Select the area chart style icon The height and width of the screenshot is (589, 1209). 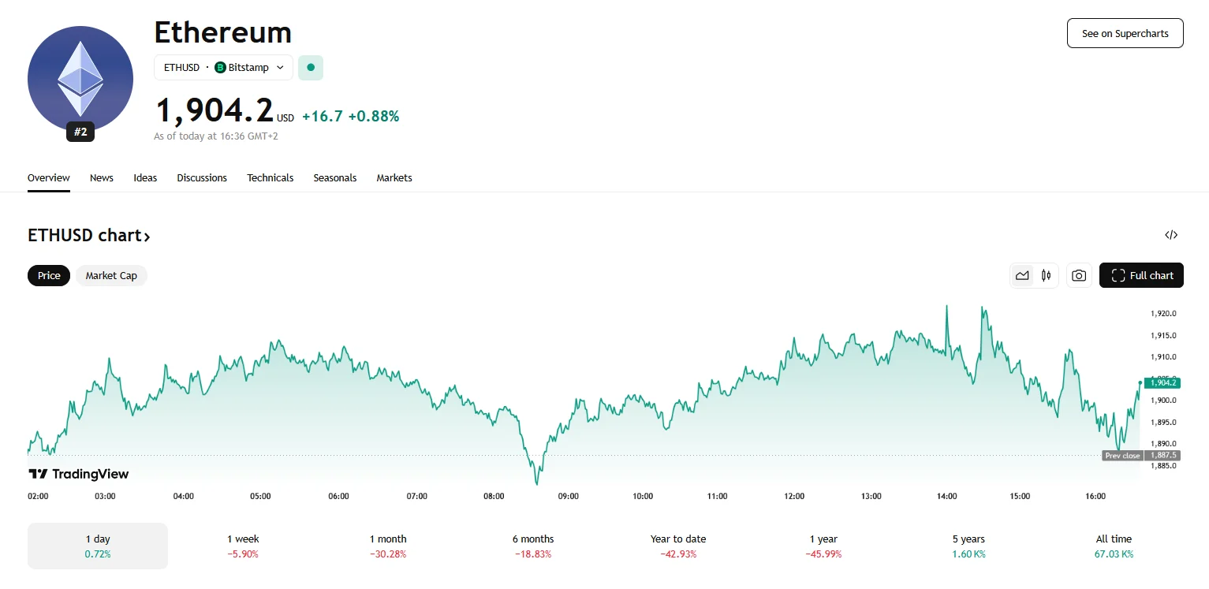point(1022,275)
